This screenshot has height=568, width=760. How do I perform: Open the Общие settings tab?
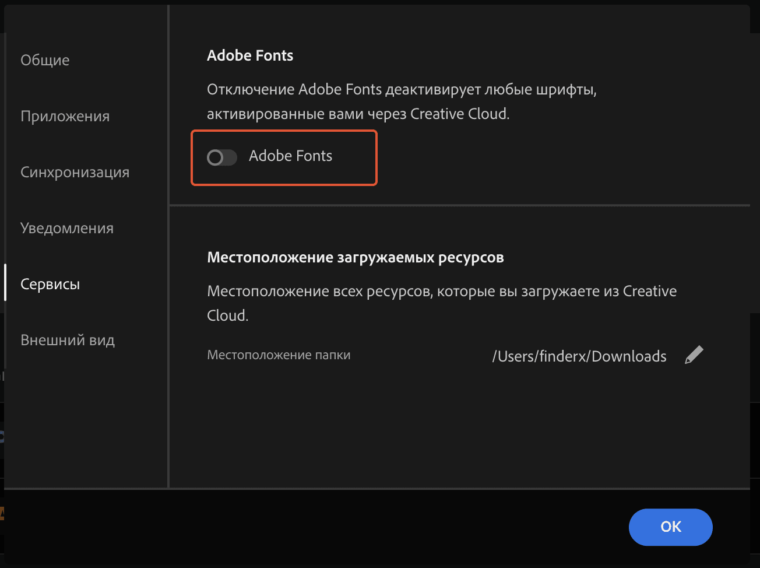coord(45,60)
